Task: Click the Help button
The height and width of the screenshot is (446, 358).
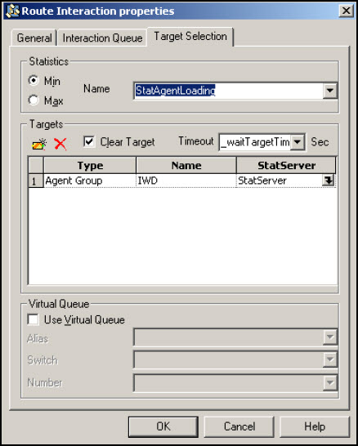Action: point(315,426)
